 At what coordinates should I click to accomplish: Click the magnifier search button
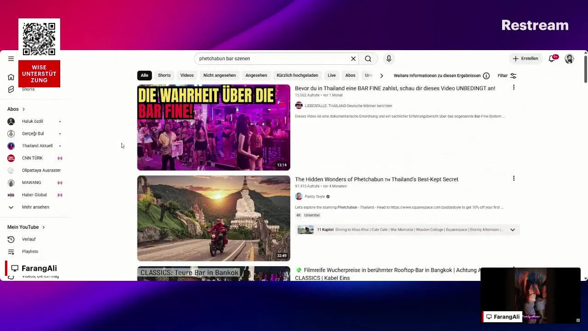pyautogui.click(x=368, y=58)
